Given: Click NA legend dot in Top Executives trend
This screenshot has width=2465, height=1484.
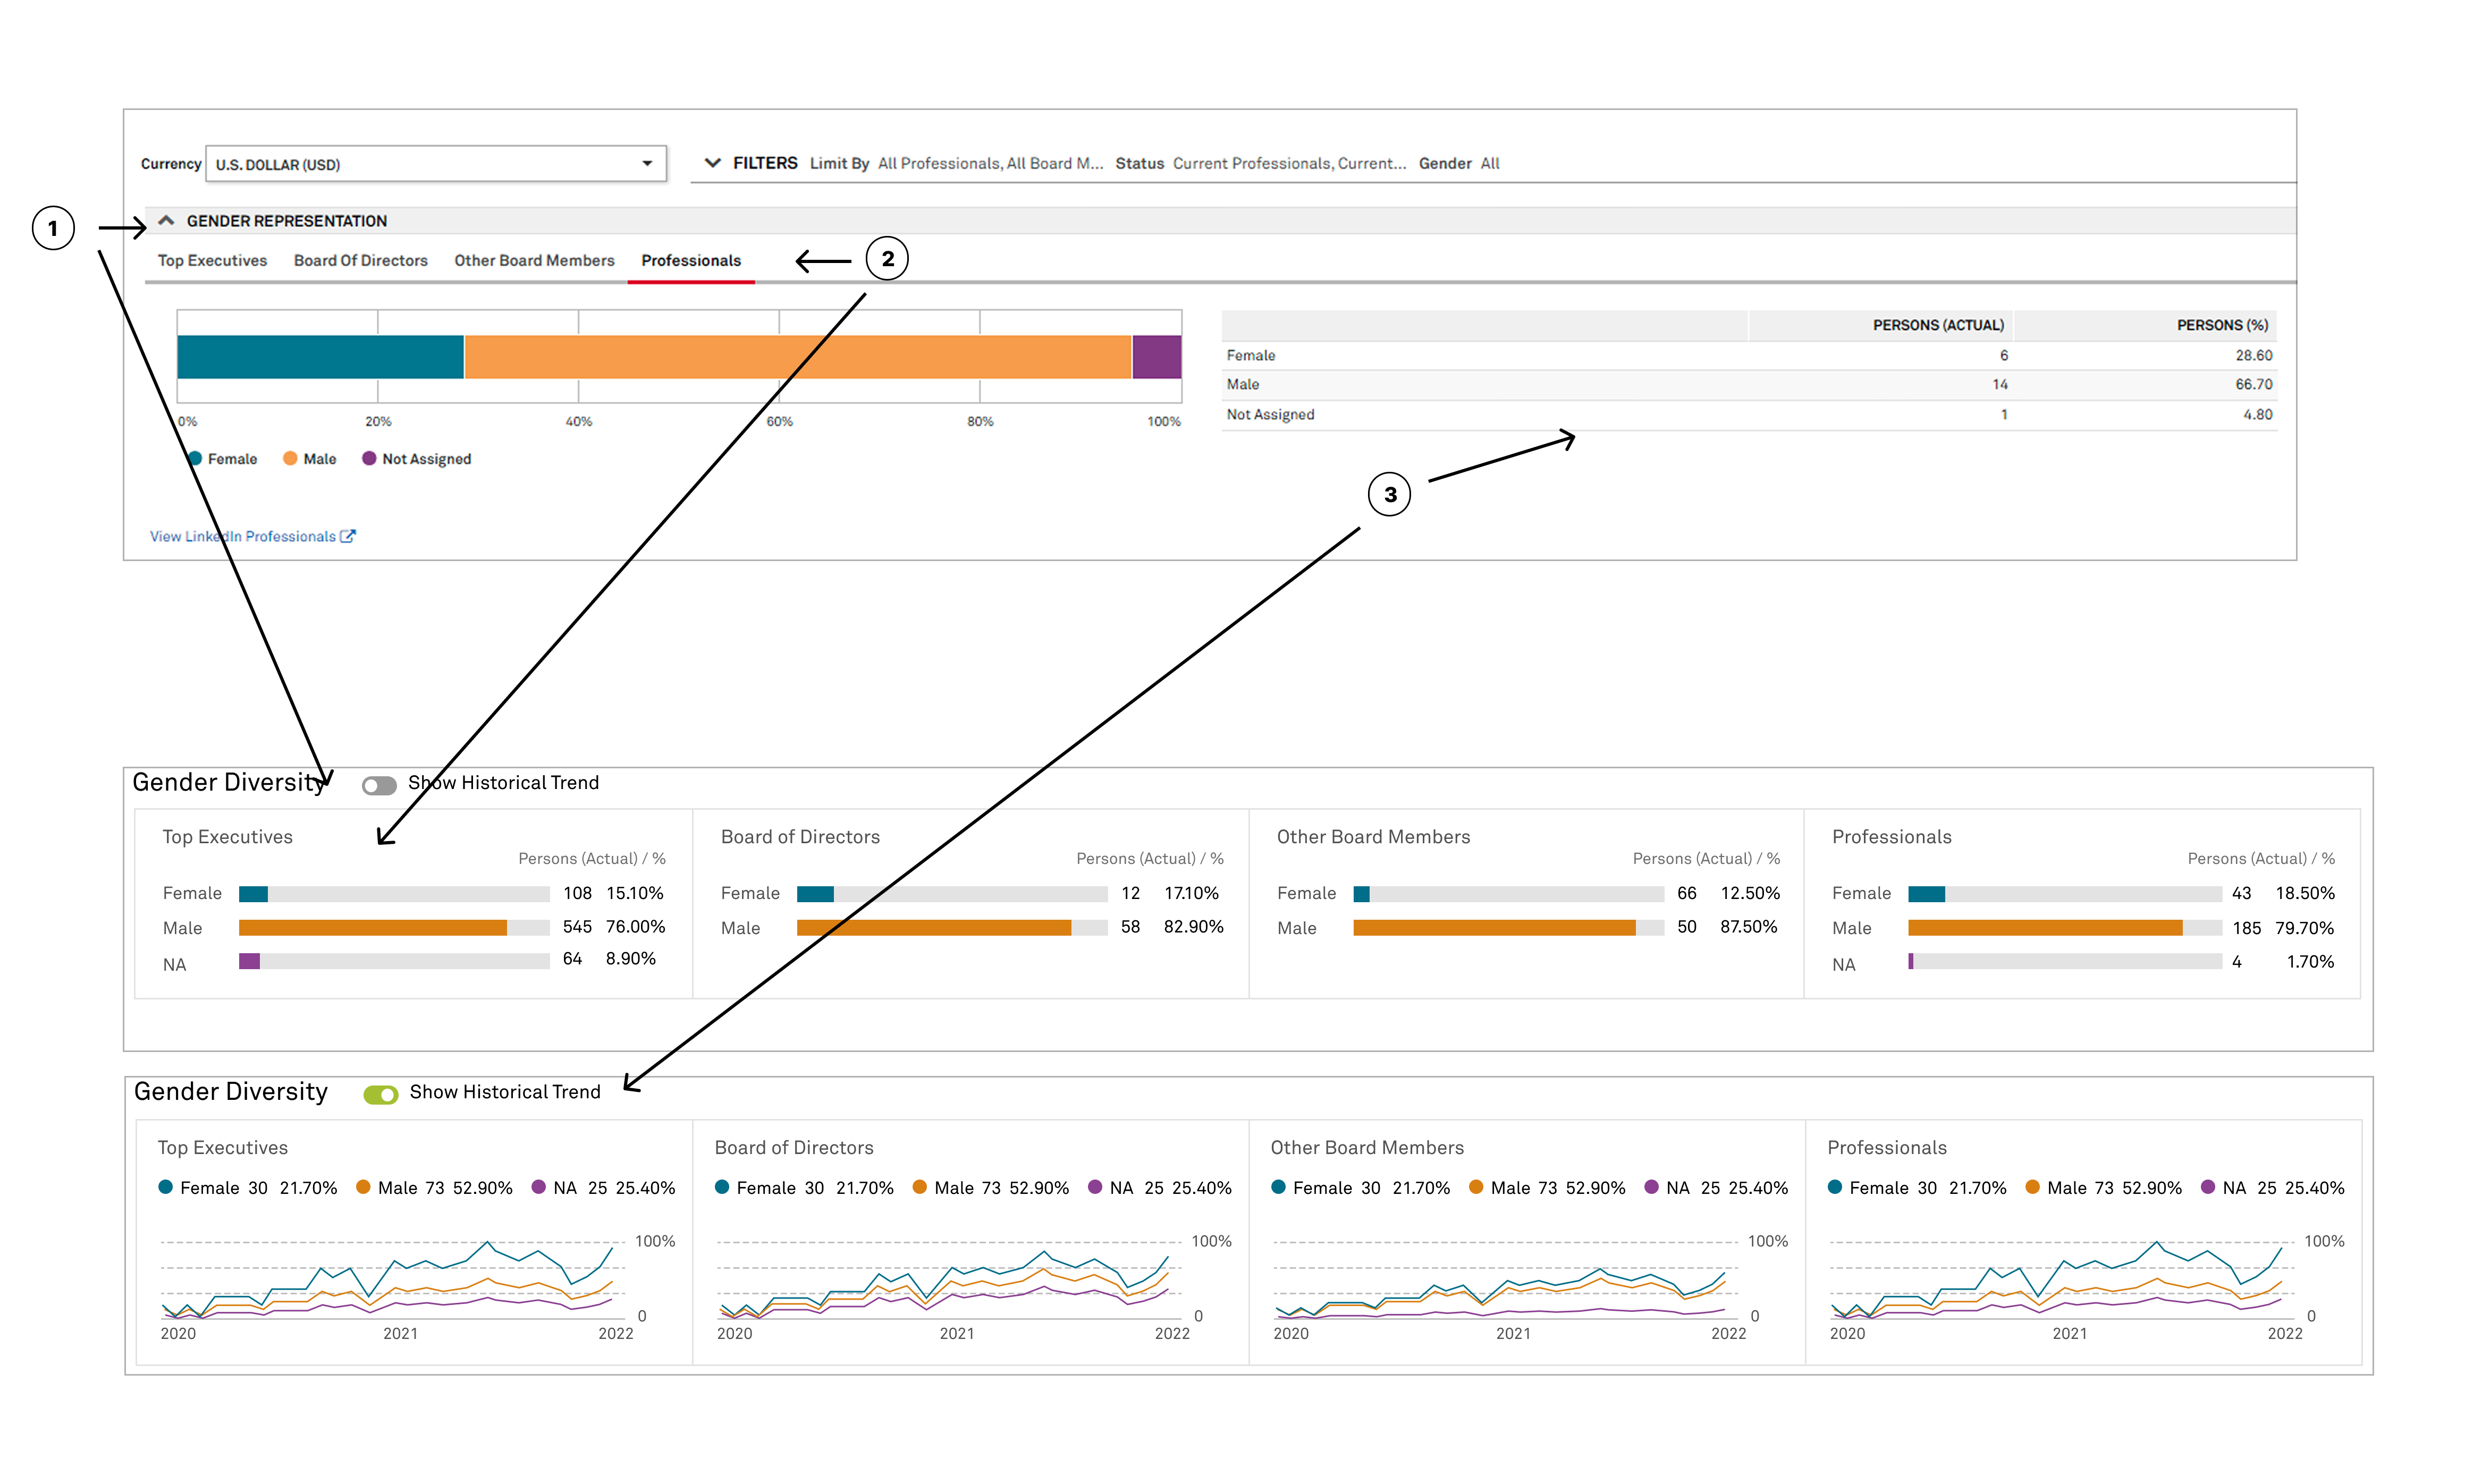Looking at the screenshot, I should click(x=538, y=1187).
